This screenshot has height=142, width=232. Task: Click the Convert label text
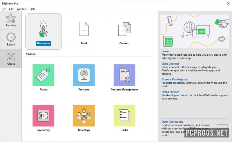click(124, 43)
